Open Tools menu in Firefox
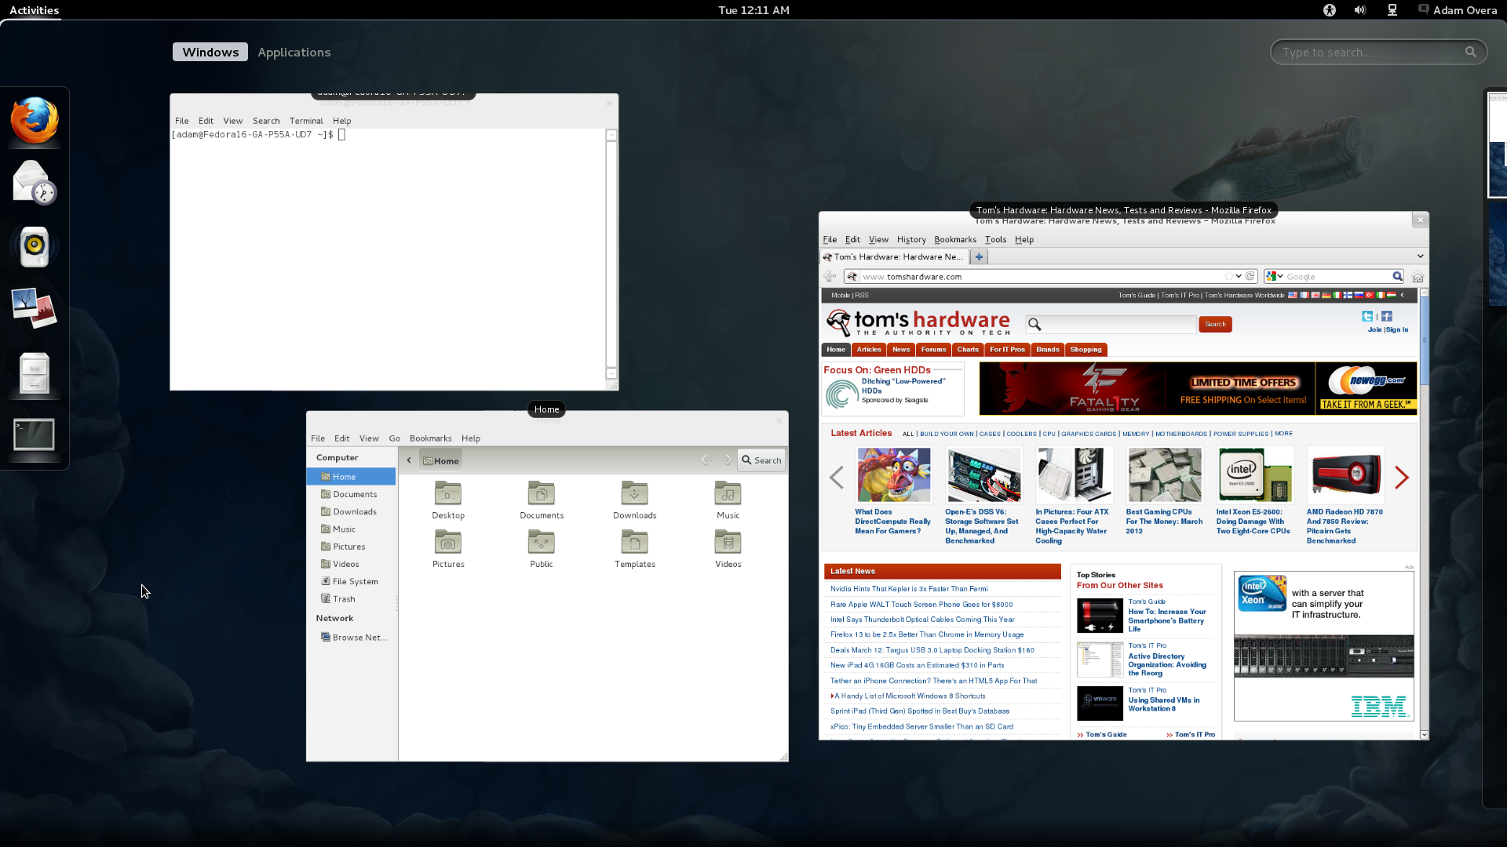 [x=995, y=239]
